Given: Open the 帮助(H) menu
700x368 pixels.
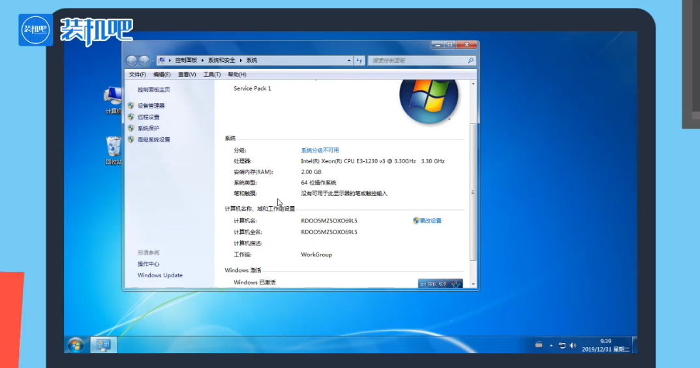Looking at the screenshot, I should [237, 74].
